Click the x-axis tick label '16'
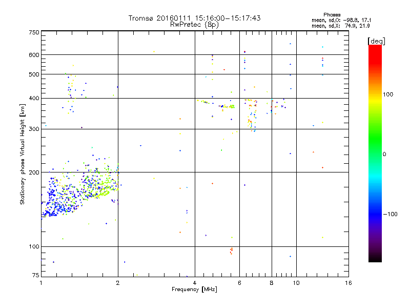 pos(348,283)
